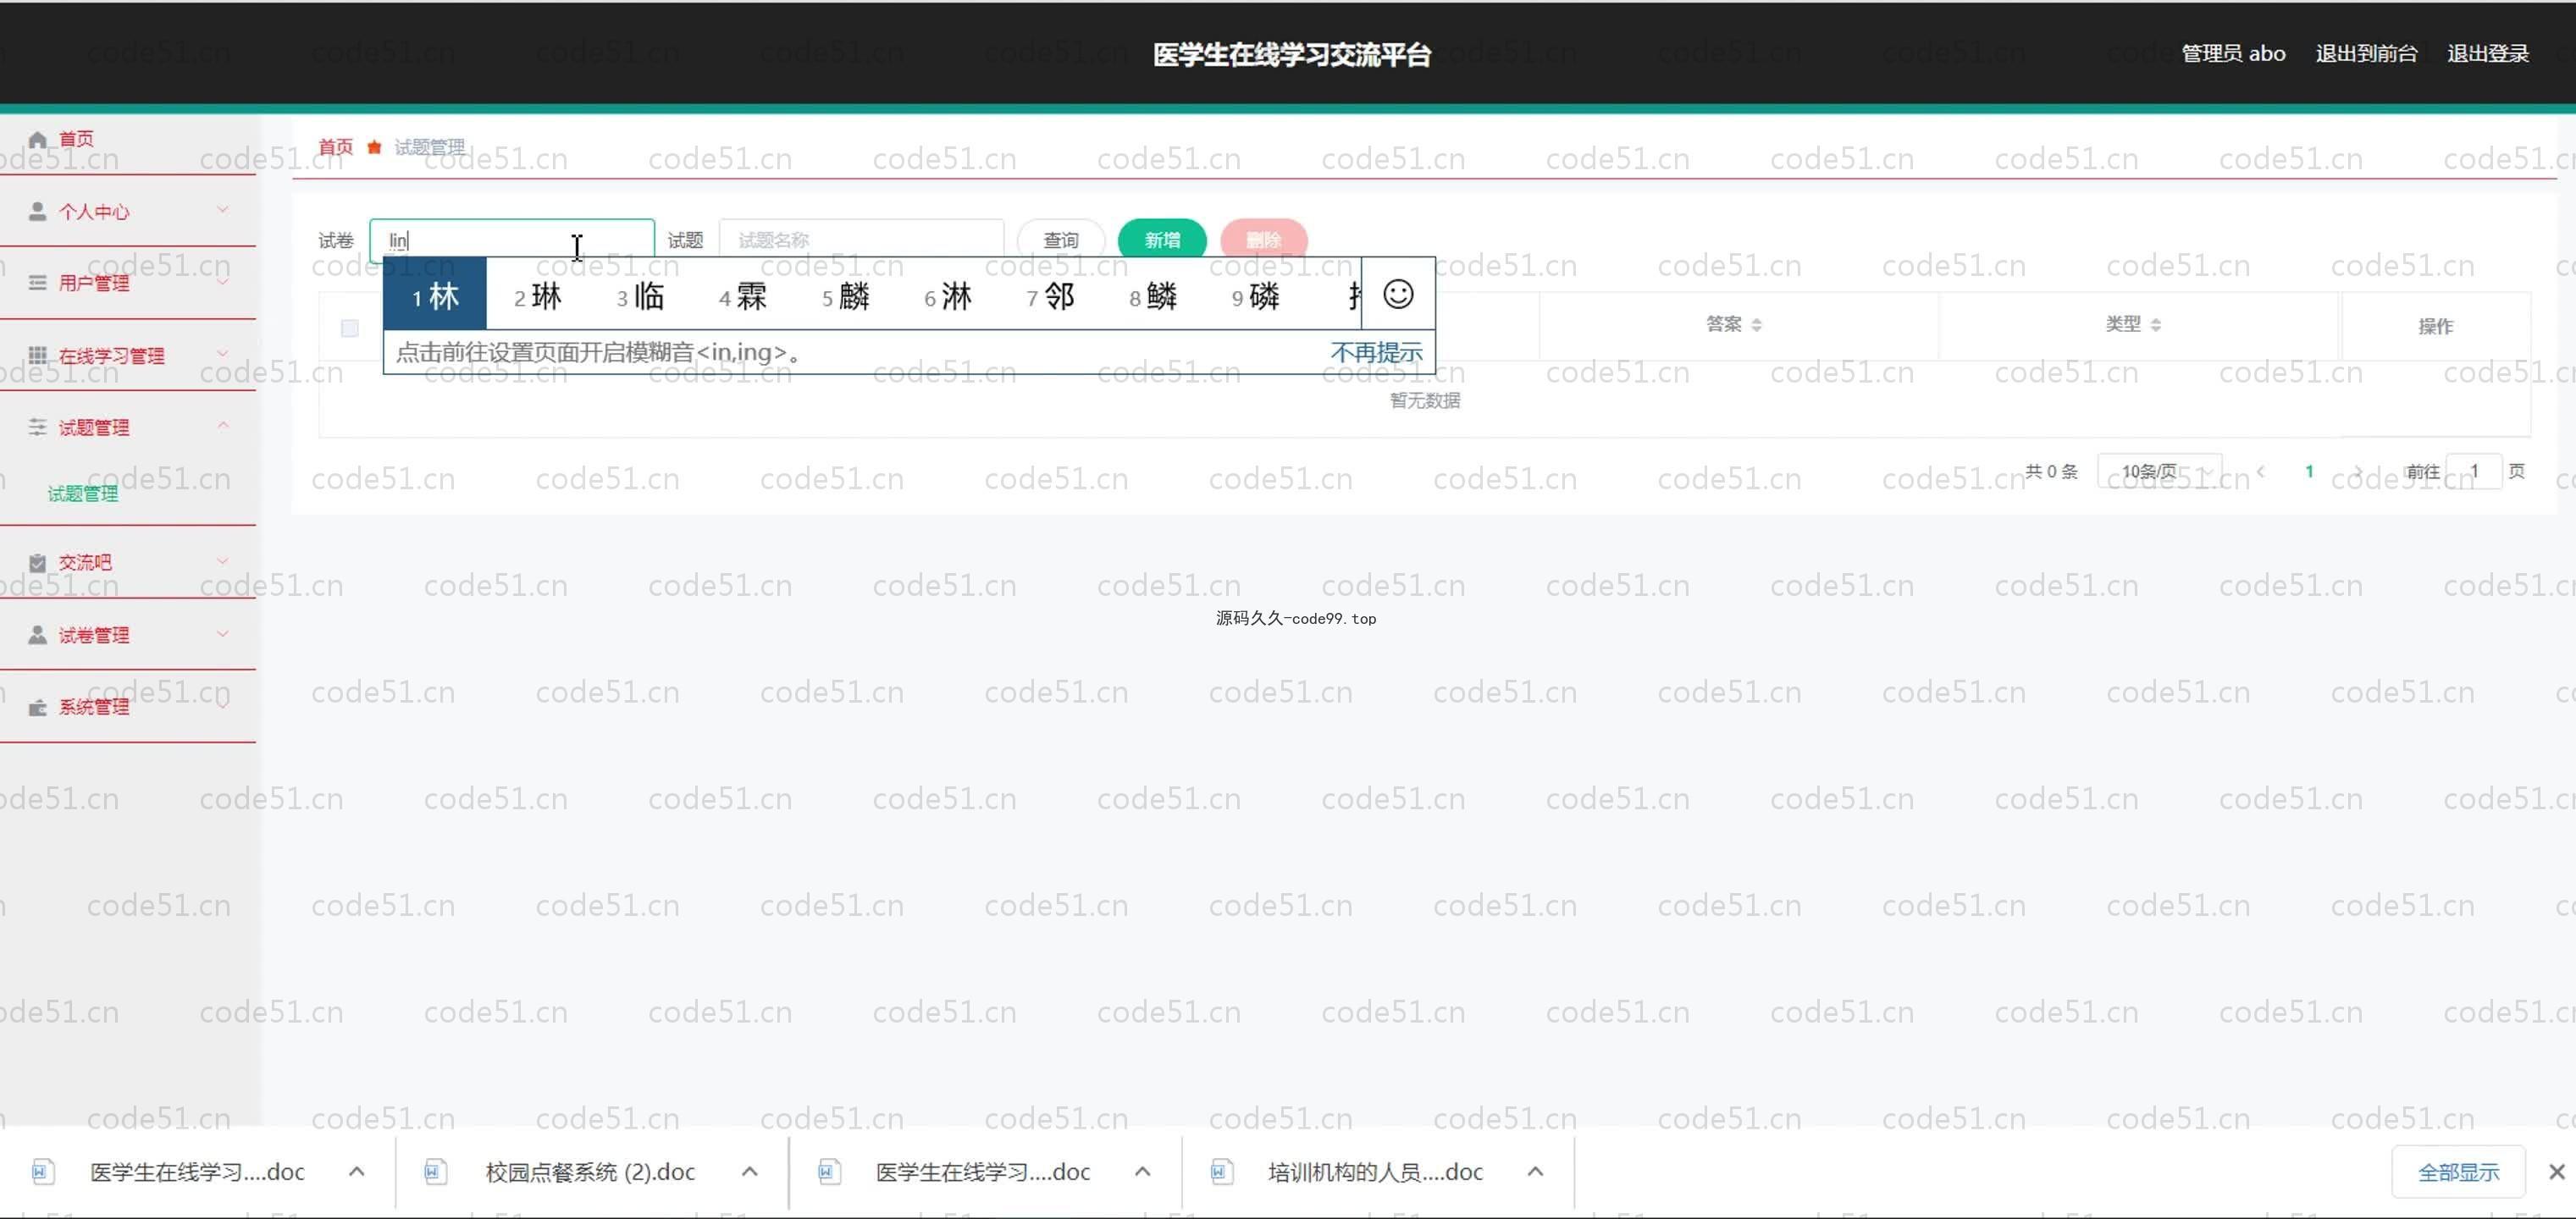Screen dimensions: 2576x1219
Task: Click the 管理员 abo user label
Action: [2233, 53]
